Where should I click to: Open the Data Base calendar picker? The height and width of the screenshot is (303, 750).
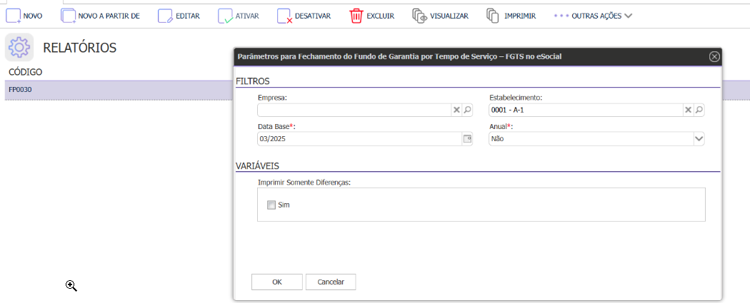click(x=468, y=139)
